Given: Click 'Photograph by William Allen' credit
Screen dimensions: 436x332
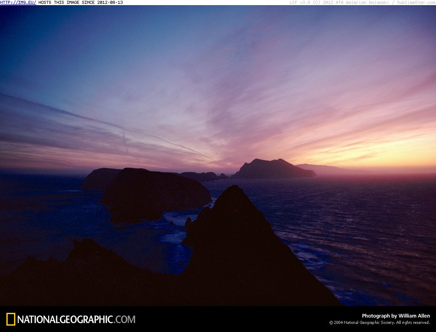Looking at the screenshot, I should point(396,316).
